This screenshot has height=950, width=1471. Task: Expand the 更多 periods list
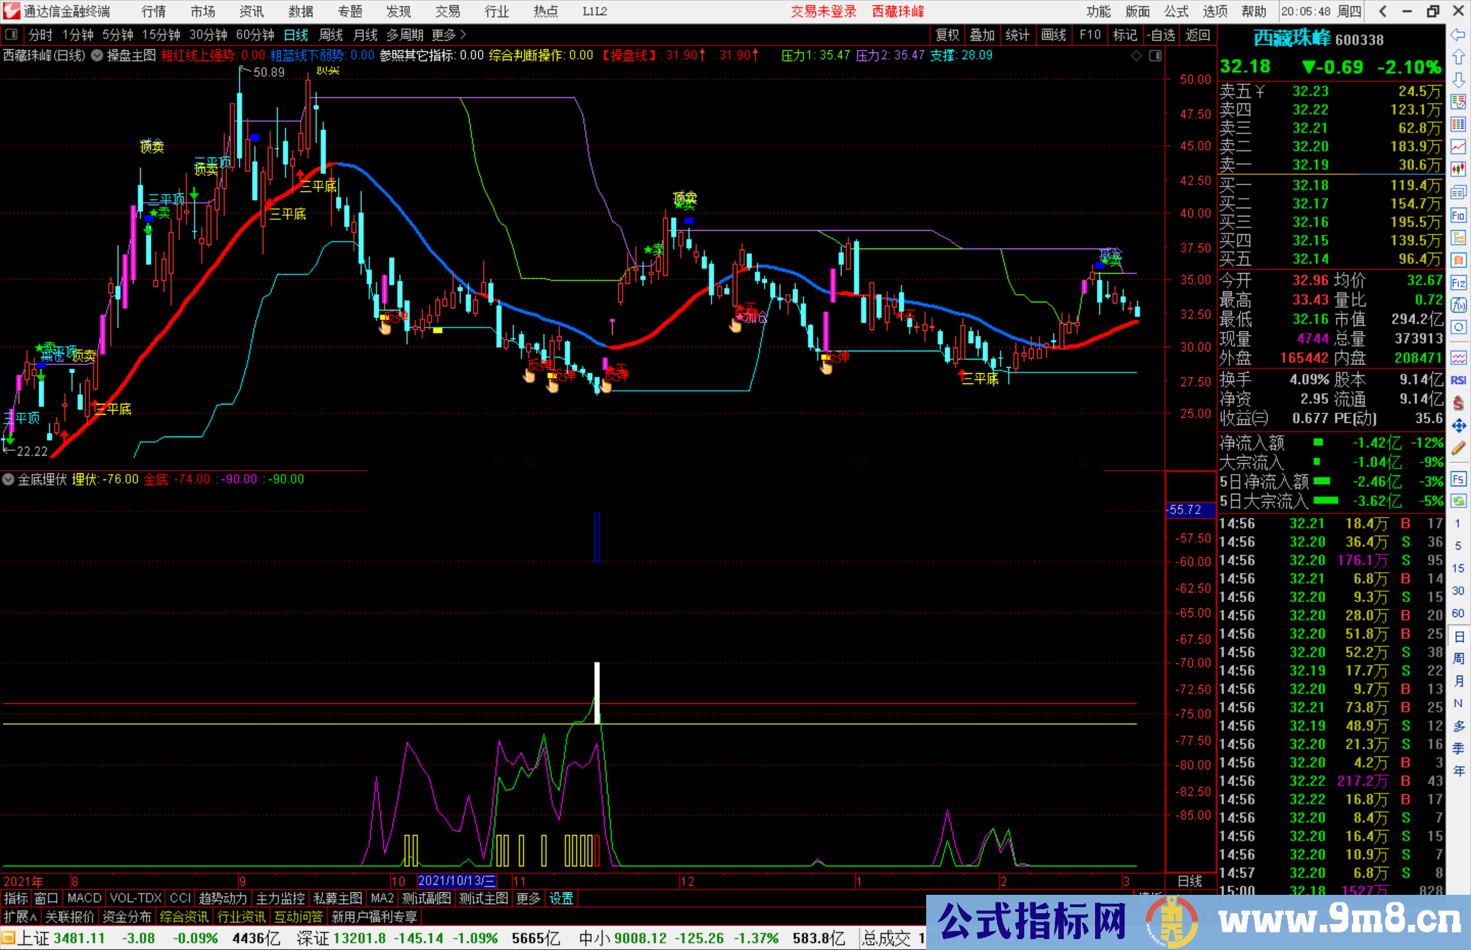pos(449,35)
